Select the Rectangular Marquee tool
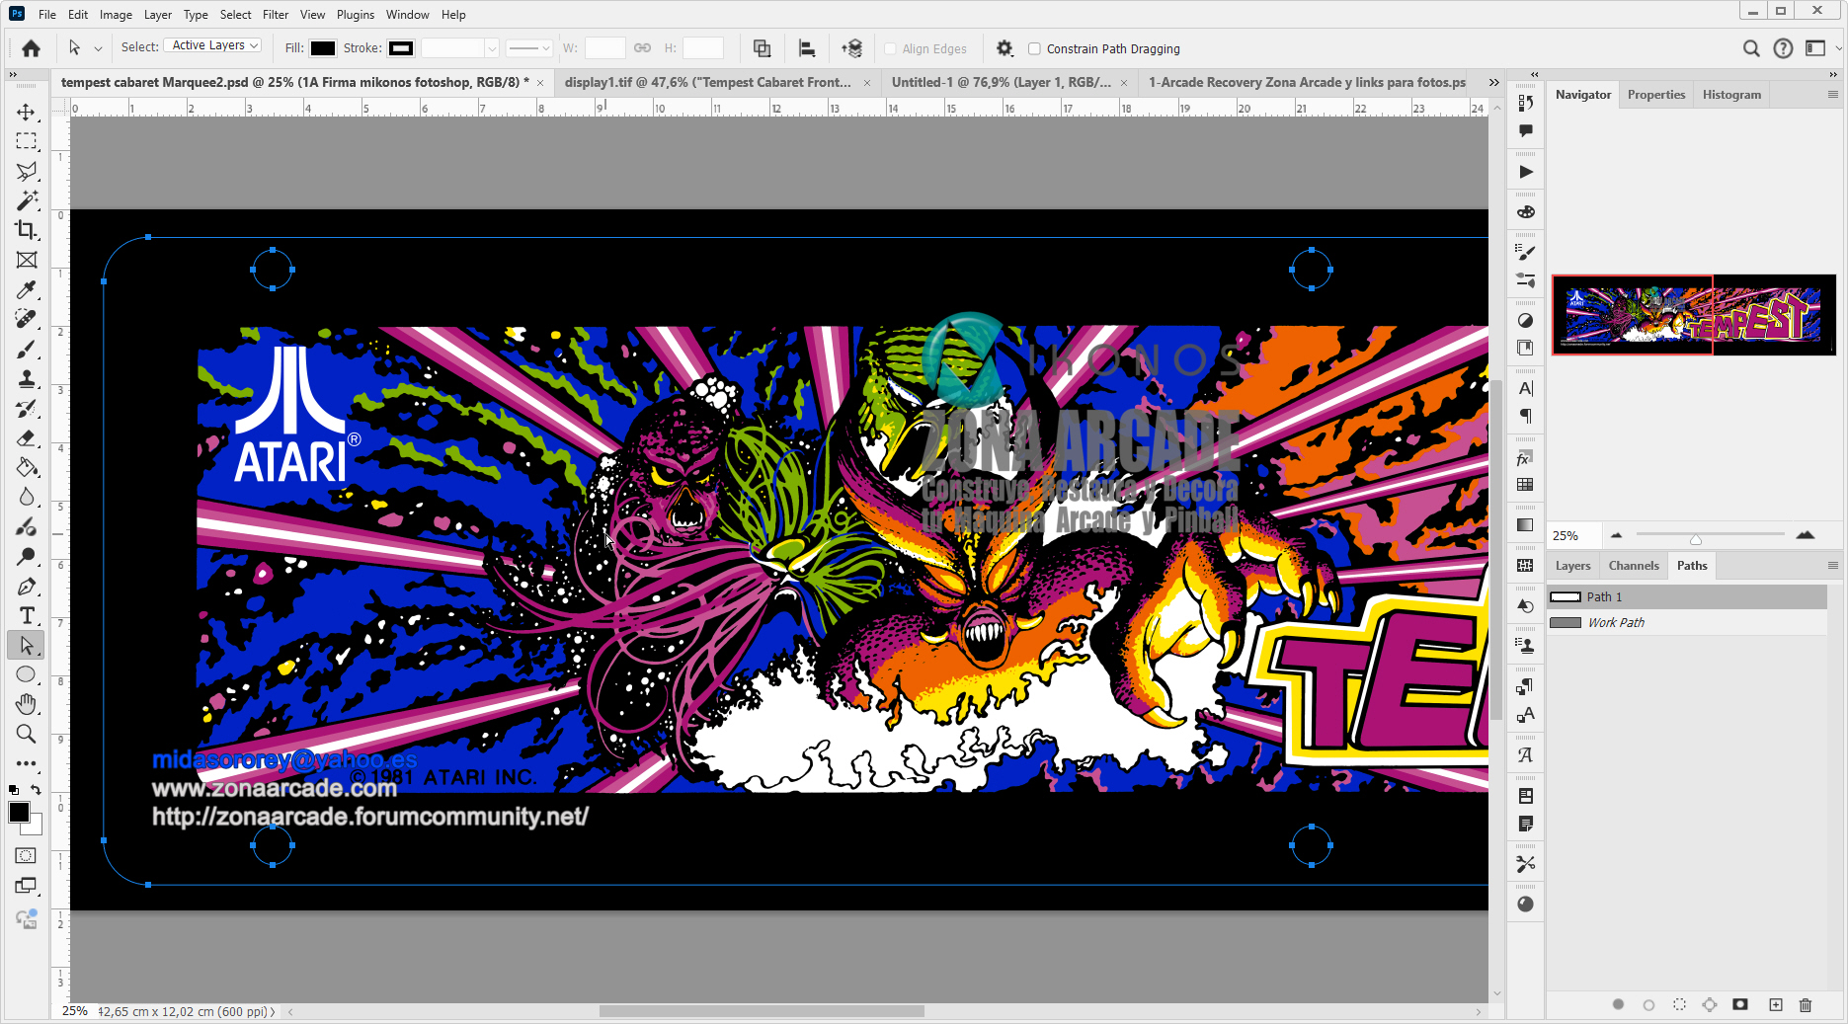The height and width of the screenshot is (1024, 1848). [x=27, y=141]
